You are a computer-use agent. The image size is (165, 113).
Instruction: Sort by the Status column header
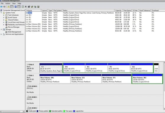(88, 11)
